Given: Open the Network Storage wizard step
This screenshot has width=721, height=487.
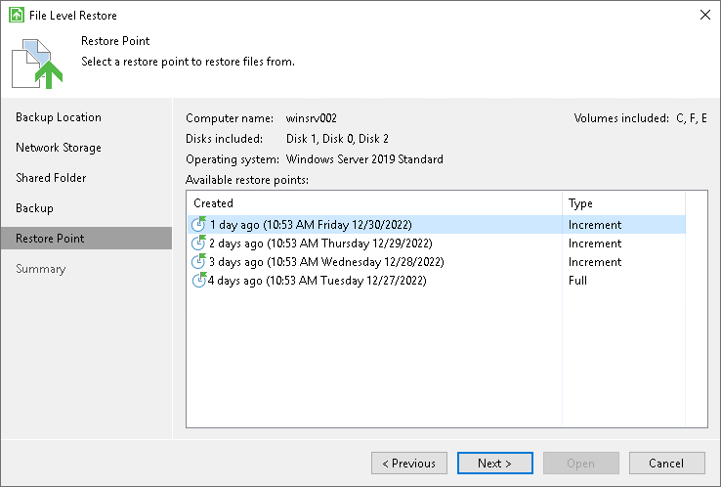Looking at the screenshot, I should click(x=59, y=148).
